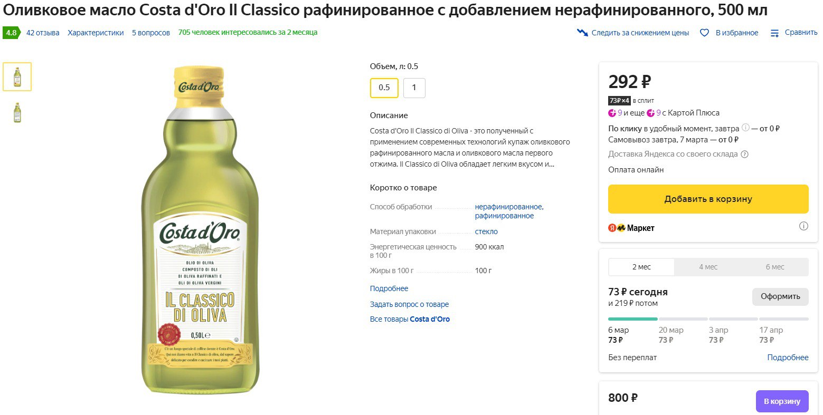This screenshot has height=415, width=823.
Task: Open installment details Подробнее link
Action: (788, 358)
